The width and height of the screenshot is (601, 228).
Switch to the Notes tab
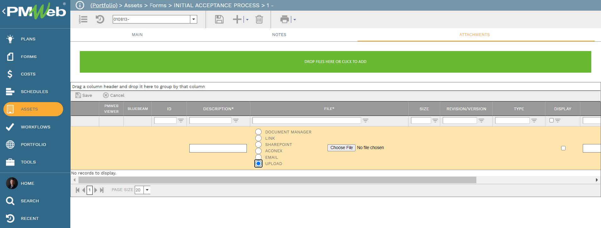pyautogui.click(x=279, y=35)
